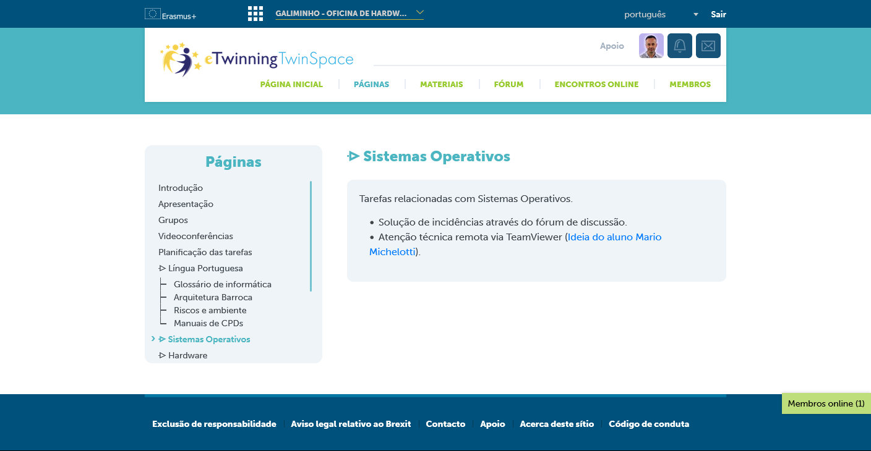Select Apresentação page in sidebar

186,204
